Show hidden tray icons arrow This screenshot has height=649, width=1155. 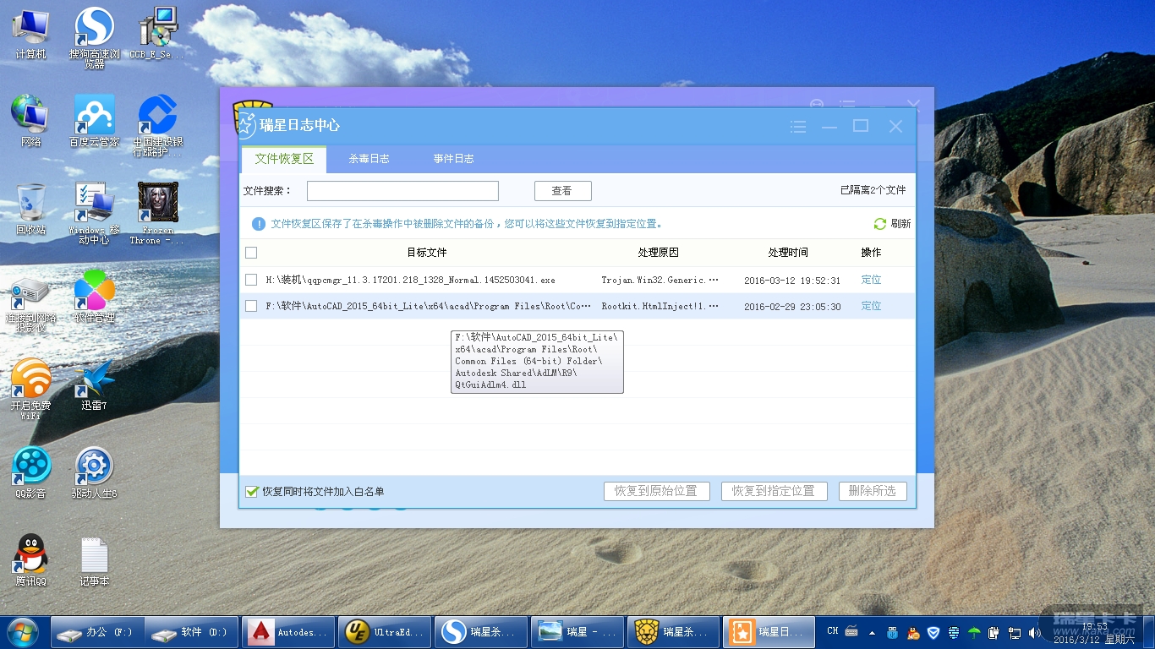click(872, 632)
